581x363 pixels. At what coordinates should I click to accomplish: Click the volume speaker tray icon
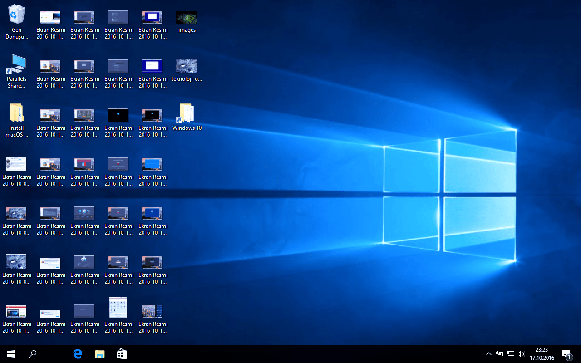click(x=521, y=354)
